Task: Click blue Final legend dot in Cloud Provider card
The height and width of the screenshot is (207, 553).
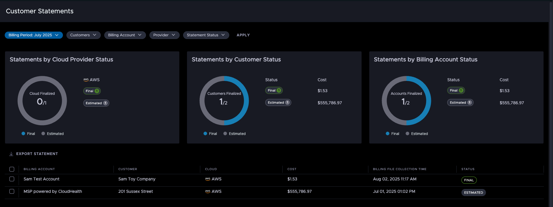Action: (x=23, y=133)
